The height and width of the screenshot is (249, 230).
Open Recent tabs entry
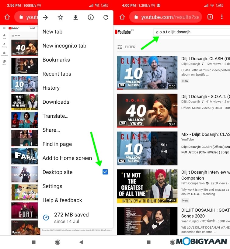click(x=75, y=74)
